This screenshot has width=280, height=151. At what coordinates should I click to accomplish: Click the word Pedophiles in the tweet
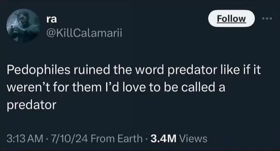pyautogui.click(x=38, y=70)
